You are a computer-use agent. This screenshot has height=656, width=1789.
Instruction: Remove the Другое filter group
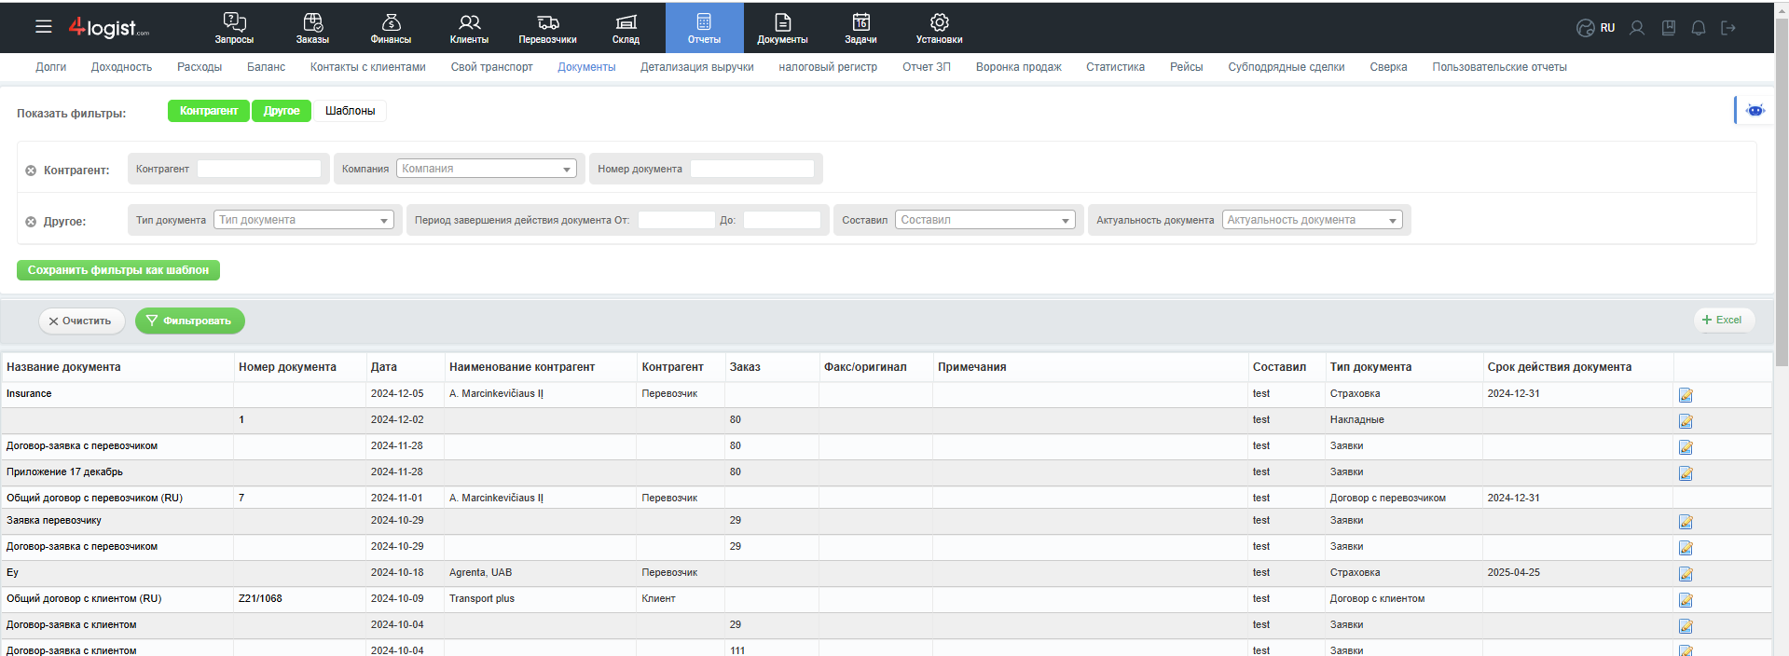pos(31,222)
